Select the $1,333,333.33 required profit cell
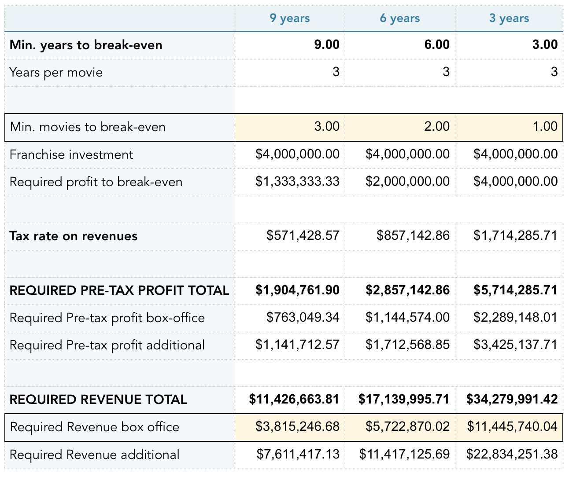Image resolution: width=569 pixels, height=477 pixels. [x=290, y=182]
